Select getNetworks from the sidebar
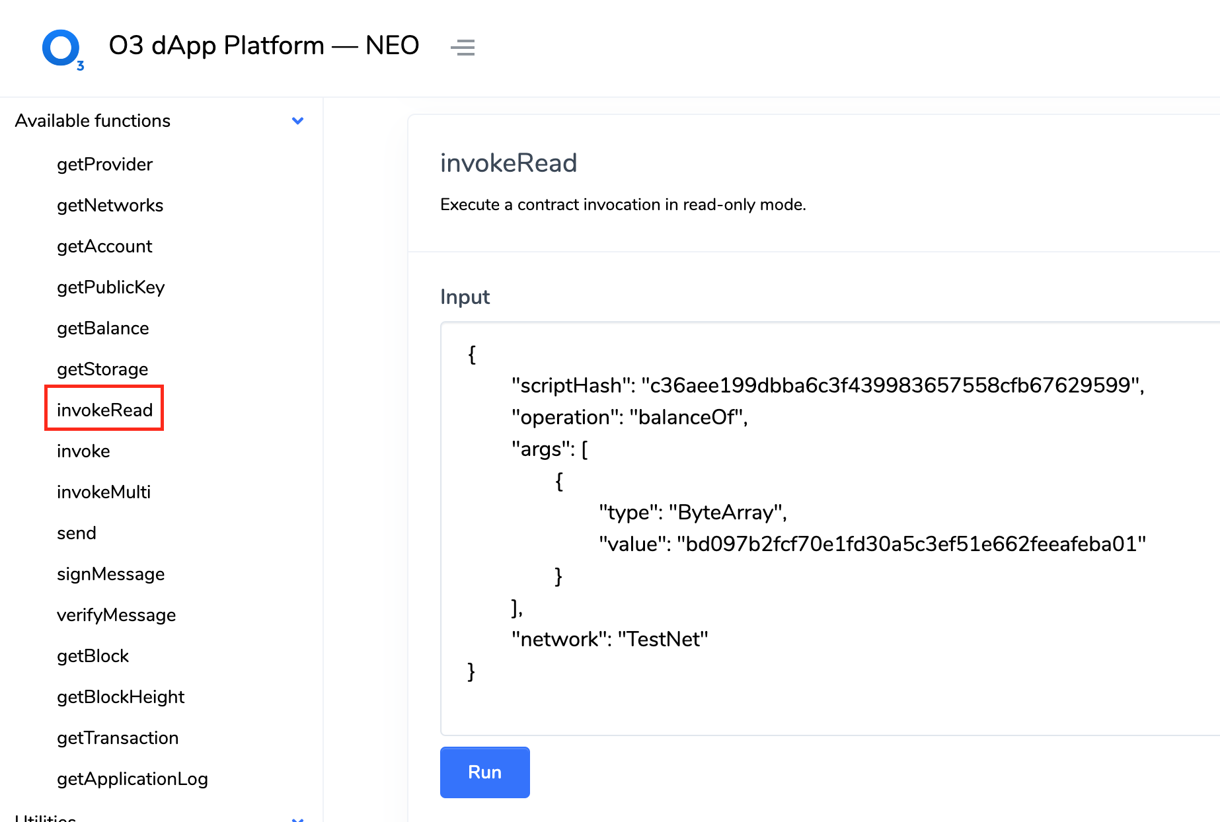Screen dimensions: 1220x822 click(110, 205)
